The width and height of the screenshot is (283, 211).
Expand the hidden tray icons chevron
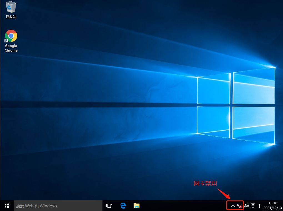233,206
